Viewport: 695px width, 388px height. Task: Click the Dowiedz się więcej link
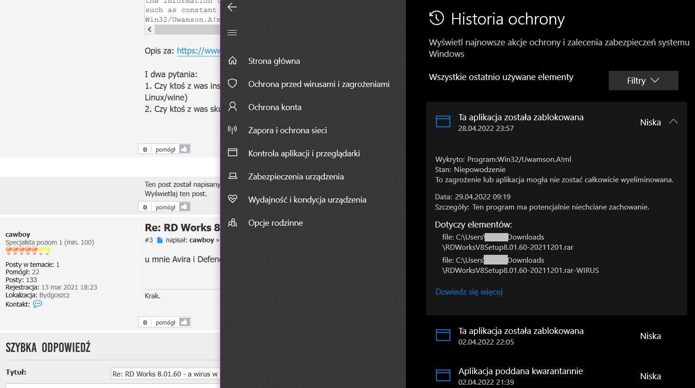click(x=469, y=292)
